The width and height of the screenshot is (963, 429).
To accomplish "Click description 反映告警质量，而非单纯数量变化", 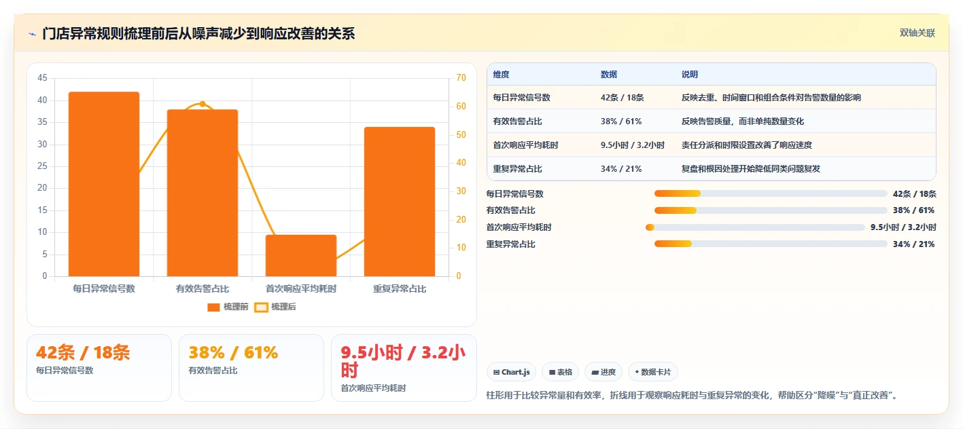I will (x=743, y=122).
